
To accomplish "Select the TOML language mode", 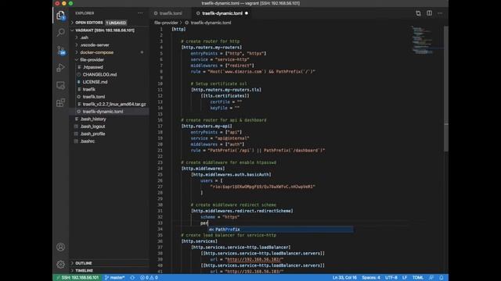I will 417,278.
